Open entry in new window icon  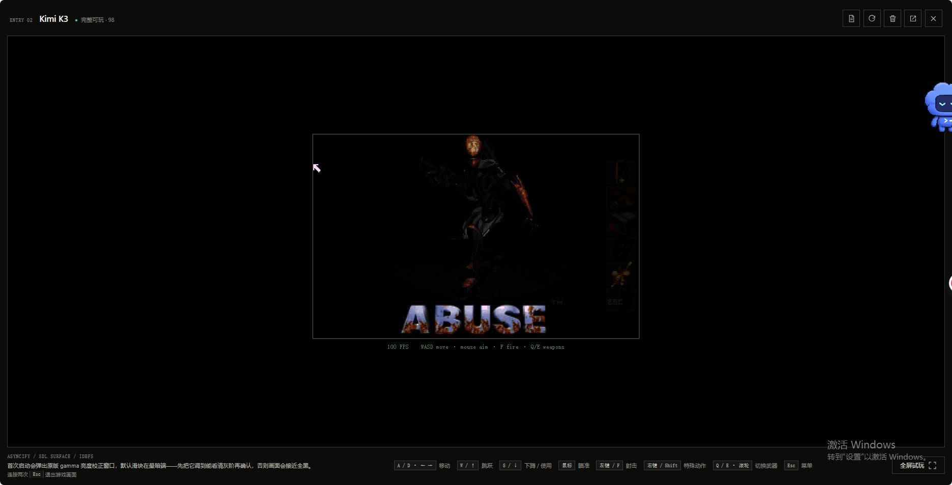913,19
